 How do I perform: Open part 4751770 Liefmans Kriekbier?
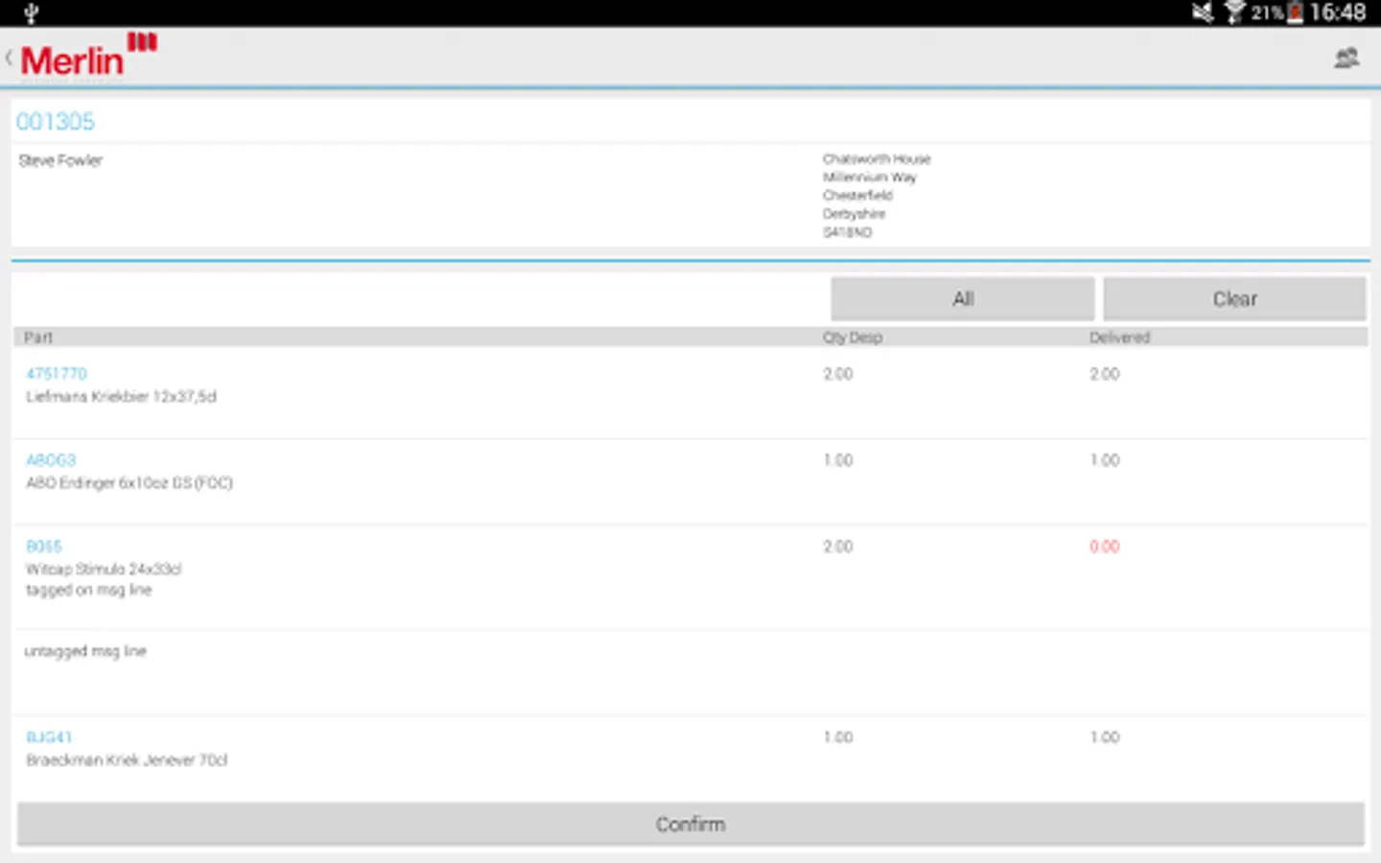coord(57,373)
